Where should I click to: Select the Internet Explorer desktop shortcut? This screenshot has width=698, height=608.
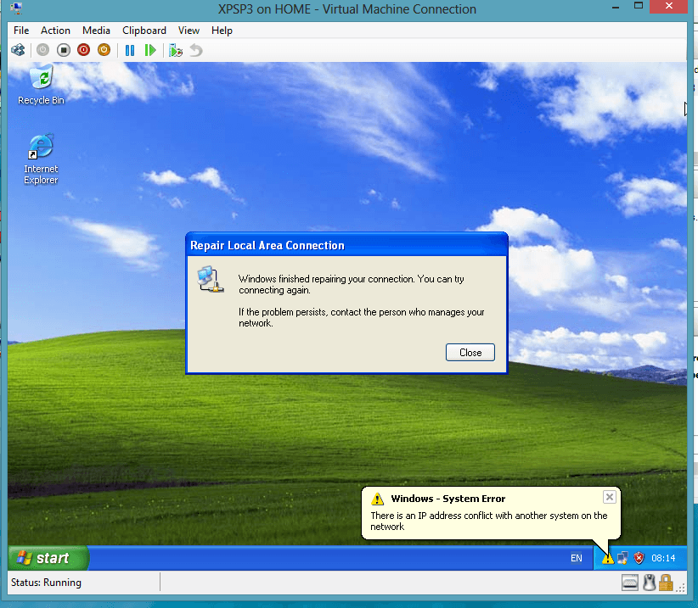click(x=41, y=159)
